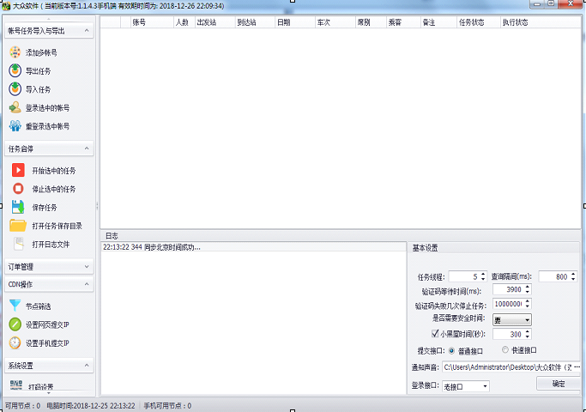Click the 备注 column header
This screenshot has height=412, width=586.
click(438, 22)
